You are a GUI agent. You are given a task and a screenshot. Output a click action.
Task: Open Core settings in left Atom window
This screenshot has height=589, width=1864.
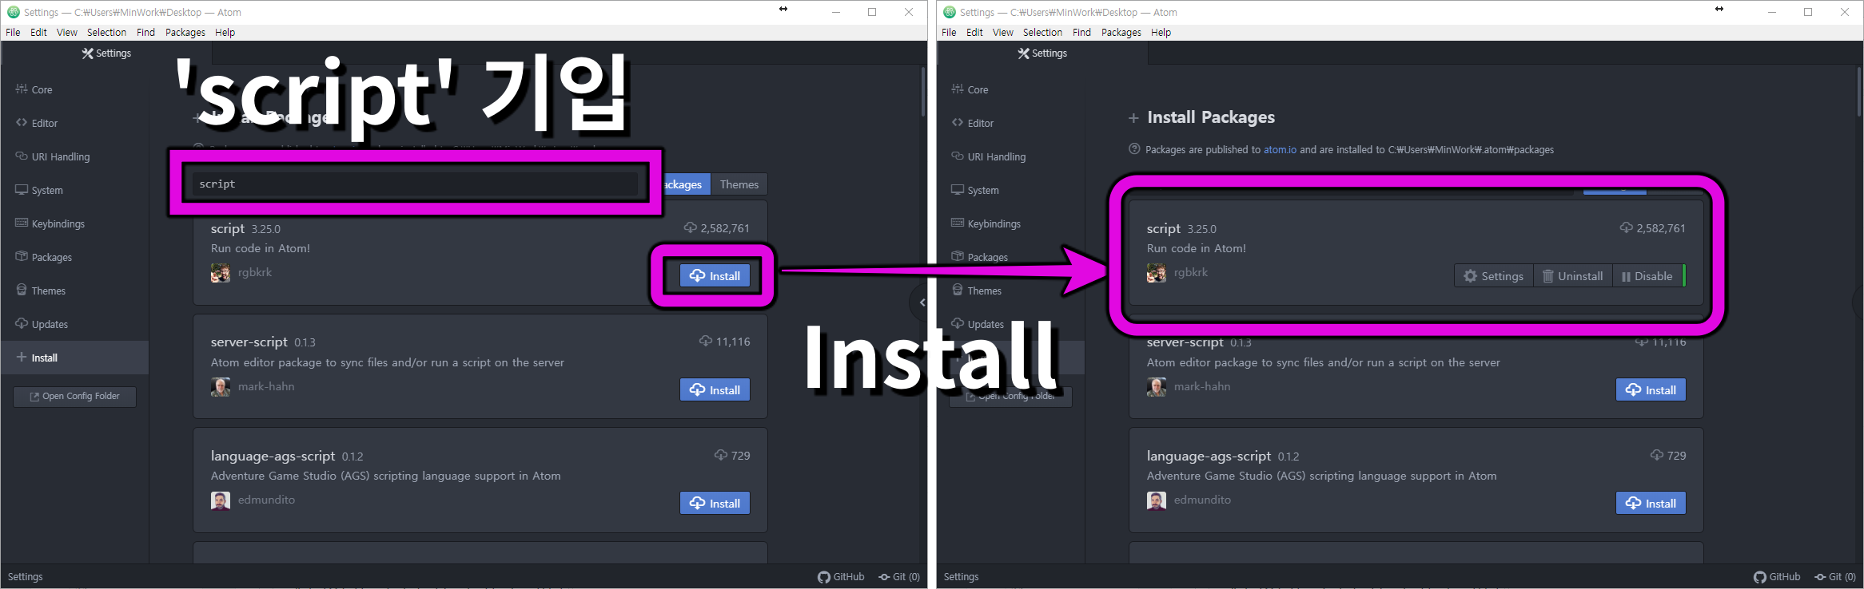(x=34, y=89)
